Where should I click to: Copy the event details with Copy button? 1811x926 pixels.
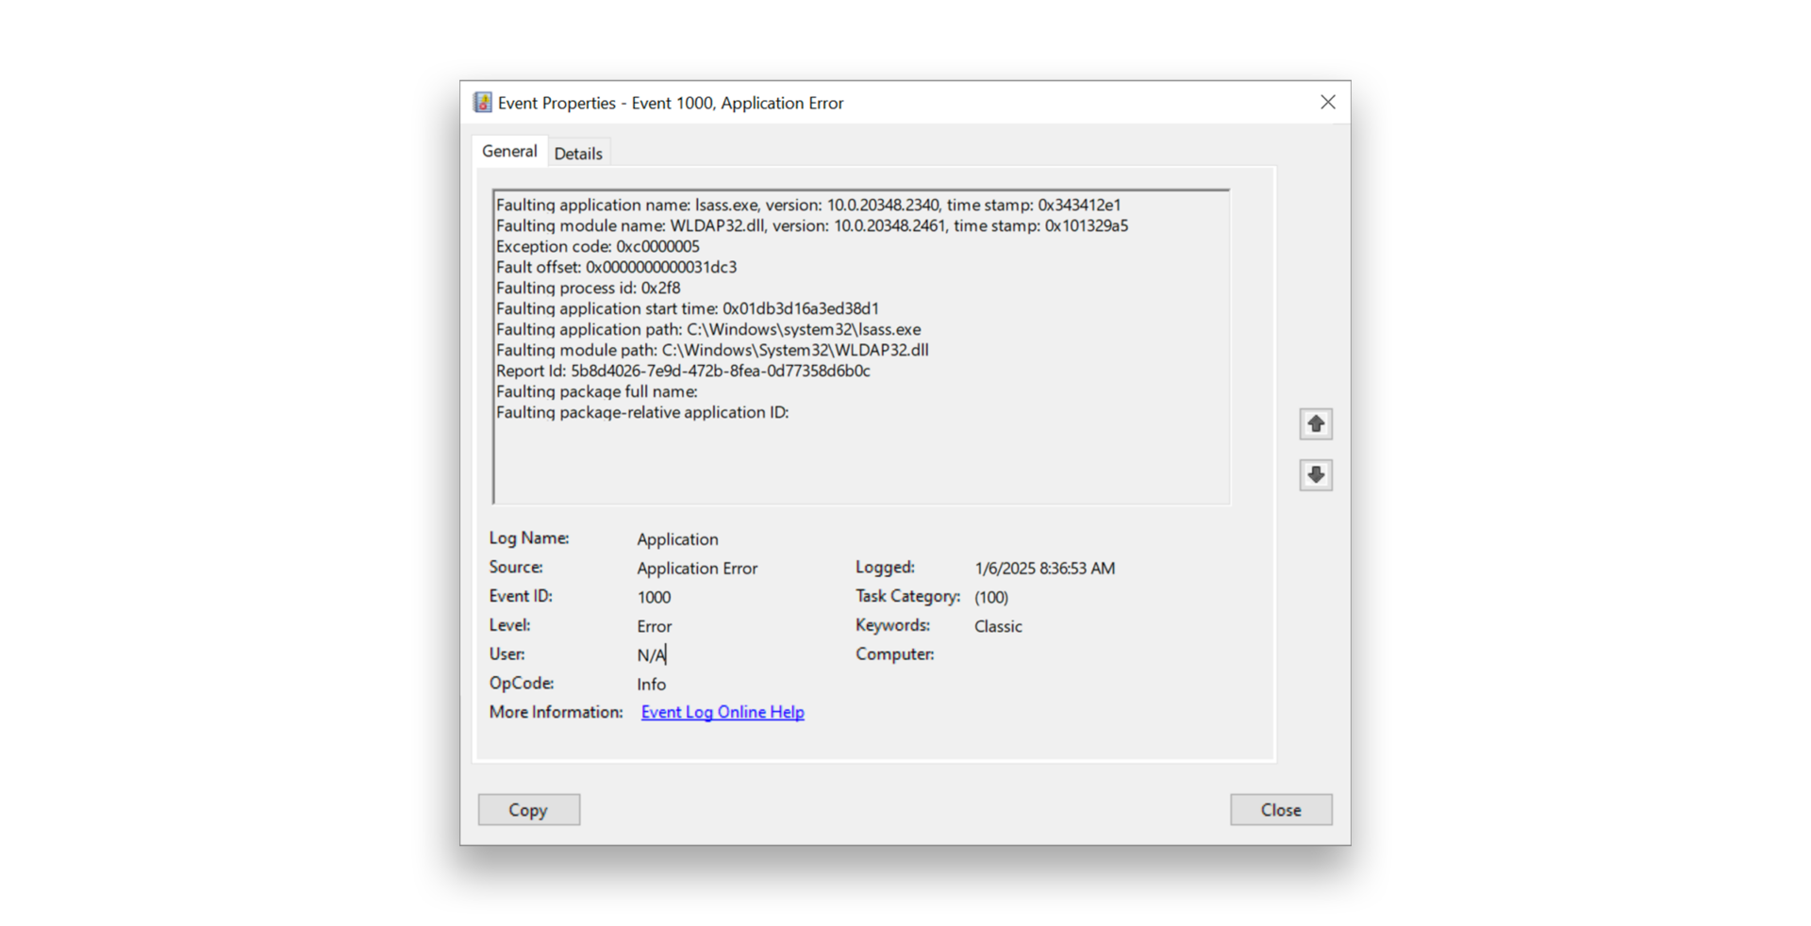point(528,809)
